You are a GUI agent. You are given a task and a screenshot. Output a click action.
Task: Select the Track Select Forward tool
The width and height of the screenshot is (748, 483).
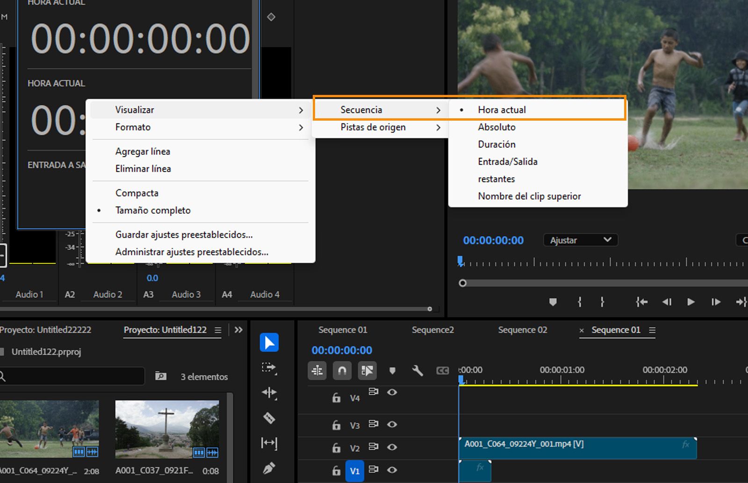tap(269, 368)
